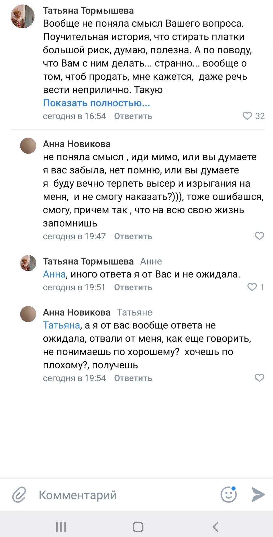
Task: Tap Android back navigation button
Action: point(215,527)
